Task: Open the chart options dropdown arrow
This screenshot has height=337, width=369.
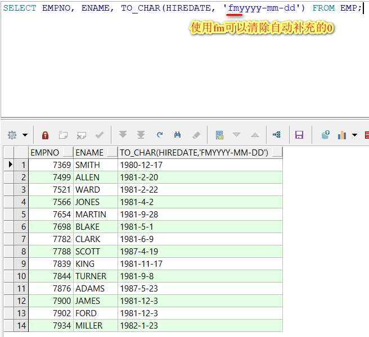Action: click(354, 135)
